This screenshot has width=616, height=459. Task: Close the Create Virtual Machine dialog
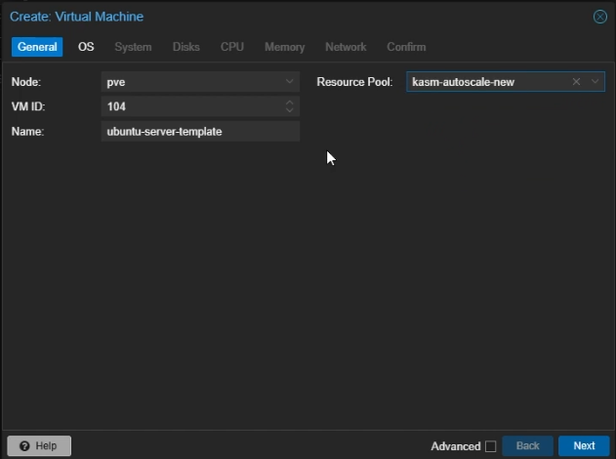coord(599,17)
